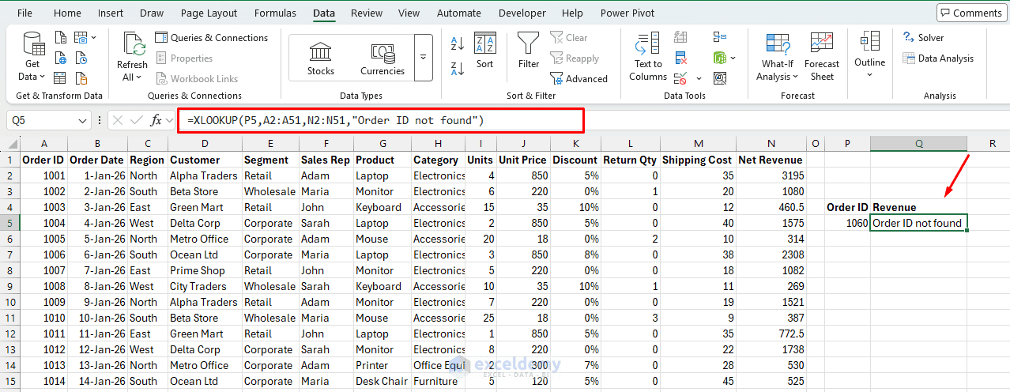Switch to the Formulas tab
The image size is (1010, 392).
[275, 13]
